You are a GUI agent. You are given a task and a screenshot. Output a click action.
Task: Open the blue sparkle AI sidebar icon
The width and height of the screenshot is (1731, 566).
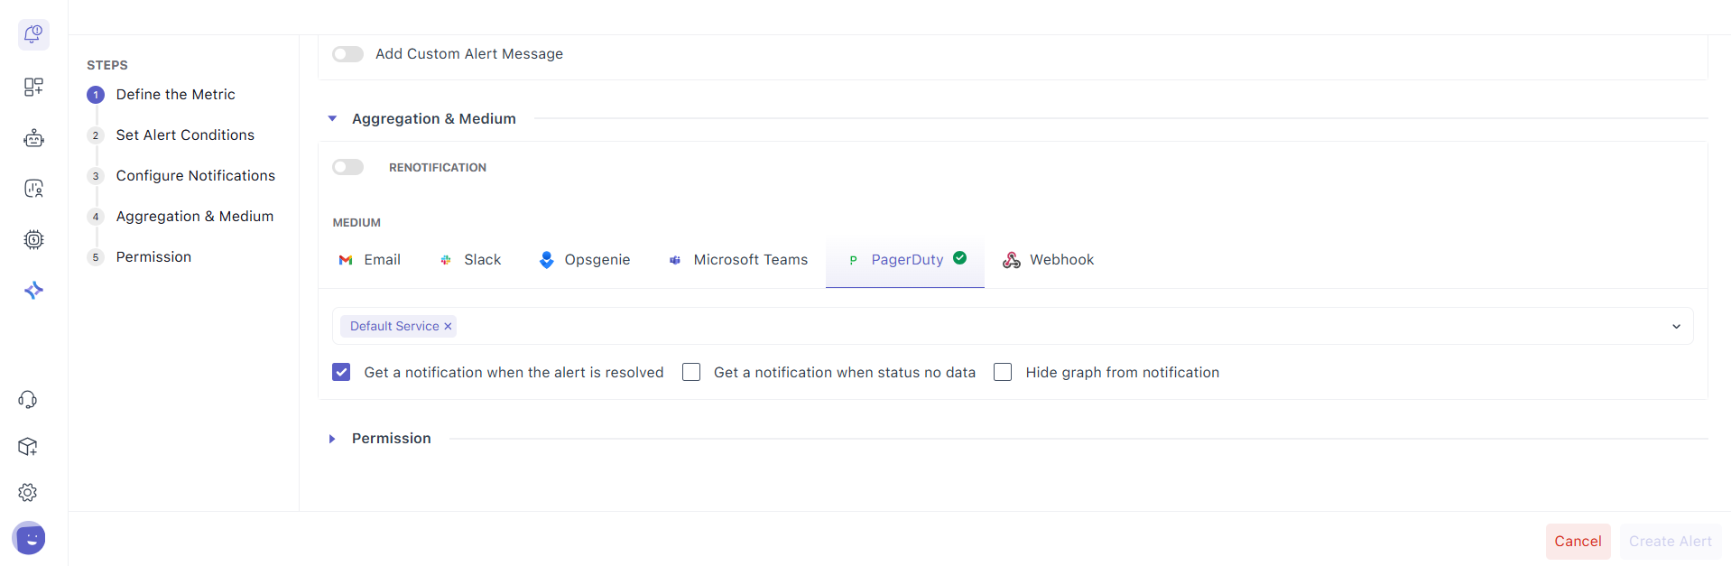coord(33,290)
